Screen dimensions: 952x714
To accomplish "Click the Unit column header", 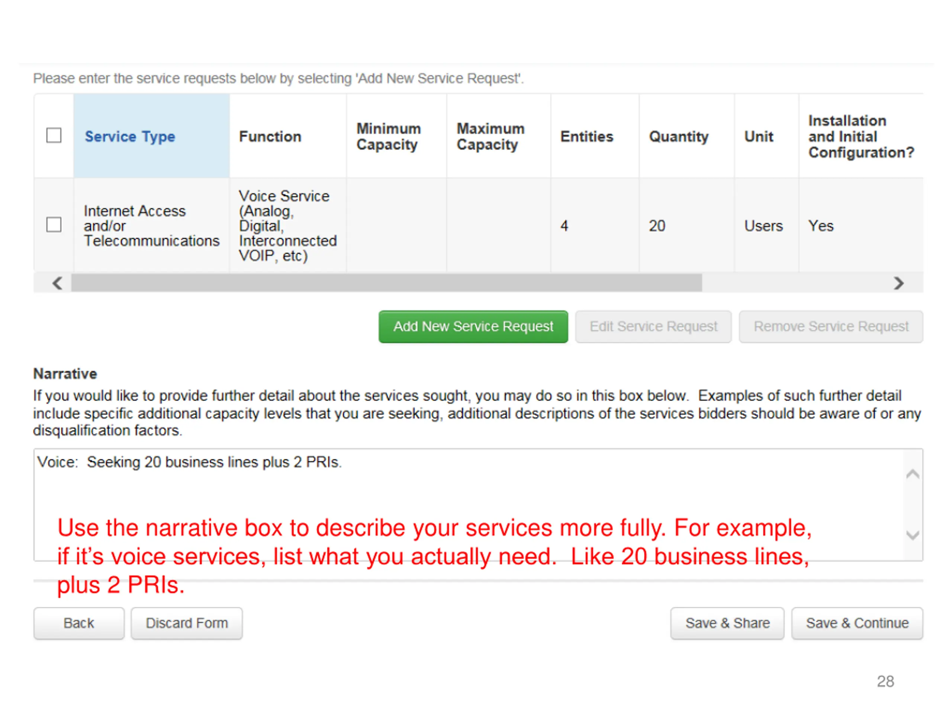I will click(x=766, y=136).
